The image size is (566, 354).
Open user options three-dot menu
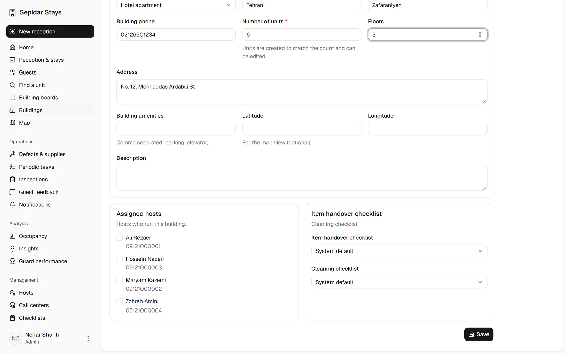coord(88,338)
